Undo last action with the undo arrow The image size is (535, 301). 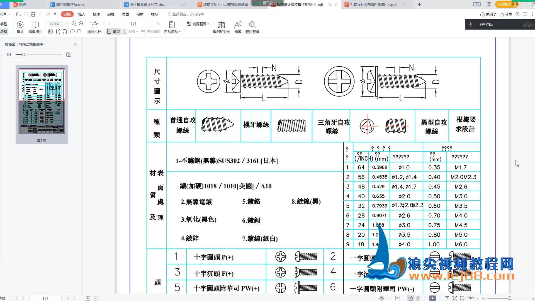tap(40, 14)
